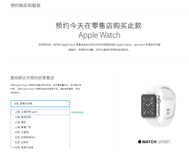Screen dimensions: 189x154
Task: Click the up-down chevron arrows in store selector
Action: [67, 104]
